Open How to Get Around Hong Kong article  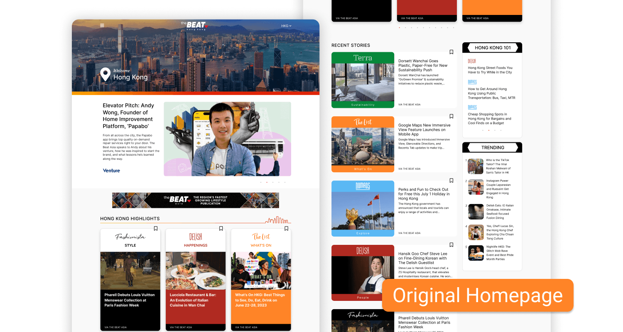pyautogui.click(x=491, y=93)
